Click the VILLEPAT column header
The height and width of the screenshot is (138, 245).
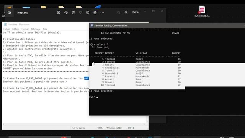[141, 53]
